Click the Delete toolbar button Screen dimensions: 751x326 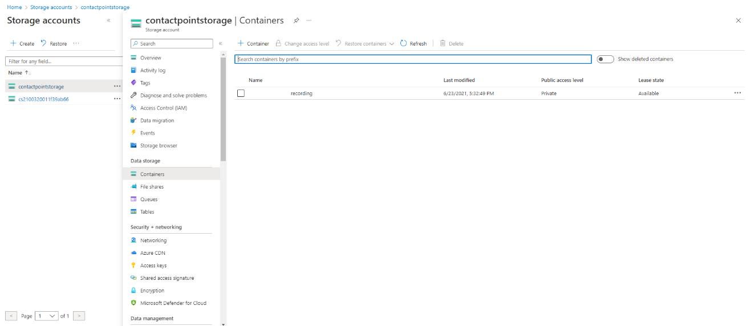pos(452,43)
